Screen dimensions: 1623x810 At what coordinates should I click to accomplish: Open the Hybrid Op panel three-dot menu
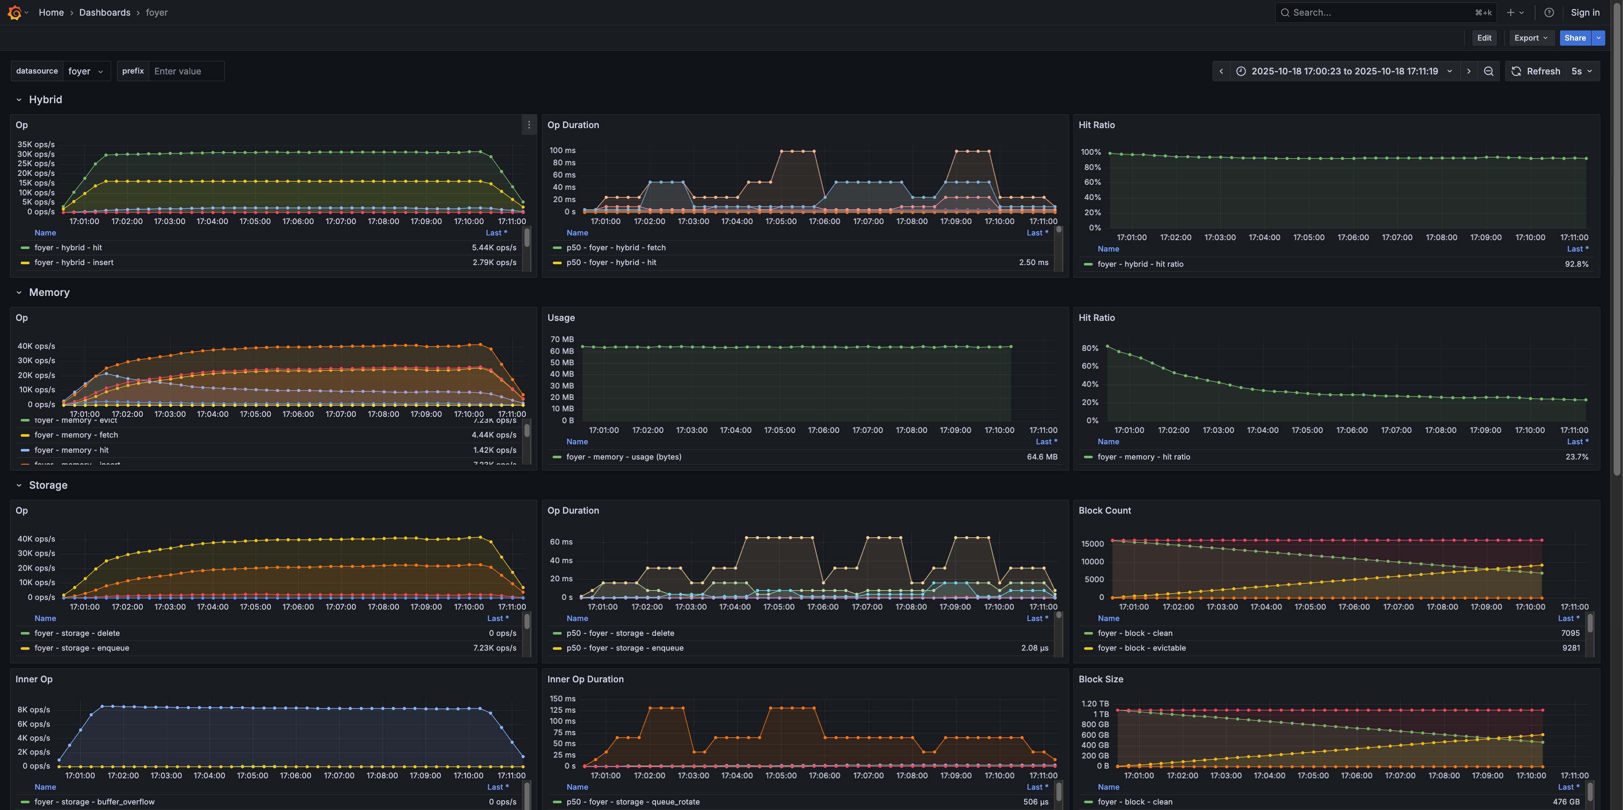click(529, 125)
